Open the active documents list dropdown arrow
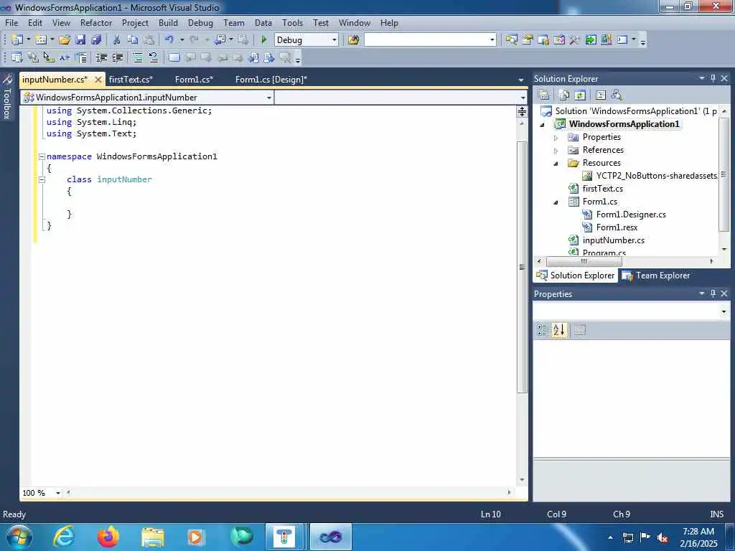The height and width of the screenshot is (551, 735). pyautogui.click(x=521, y=80)
